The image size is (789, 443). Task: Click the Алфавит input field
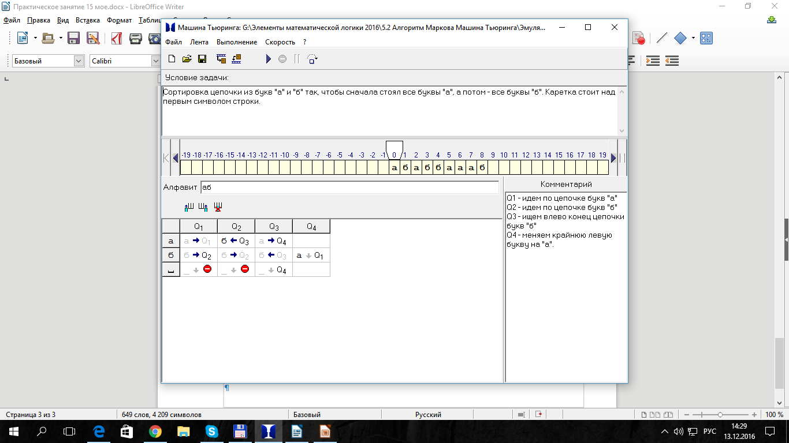pos(349,187)
